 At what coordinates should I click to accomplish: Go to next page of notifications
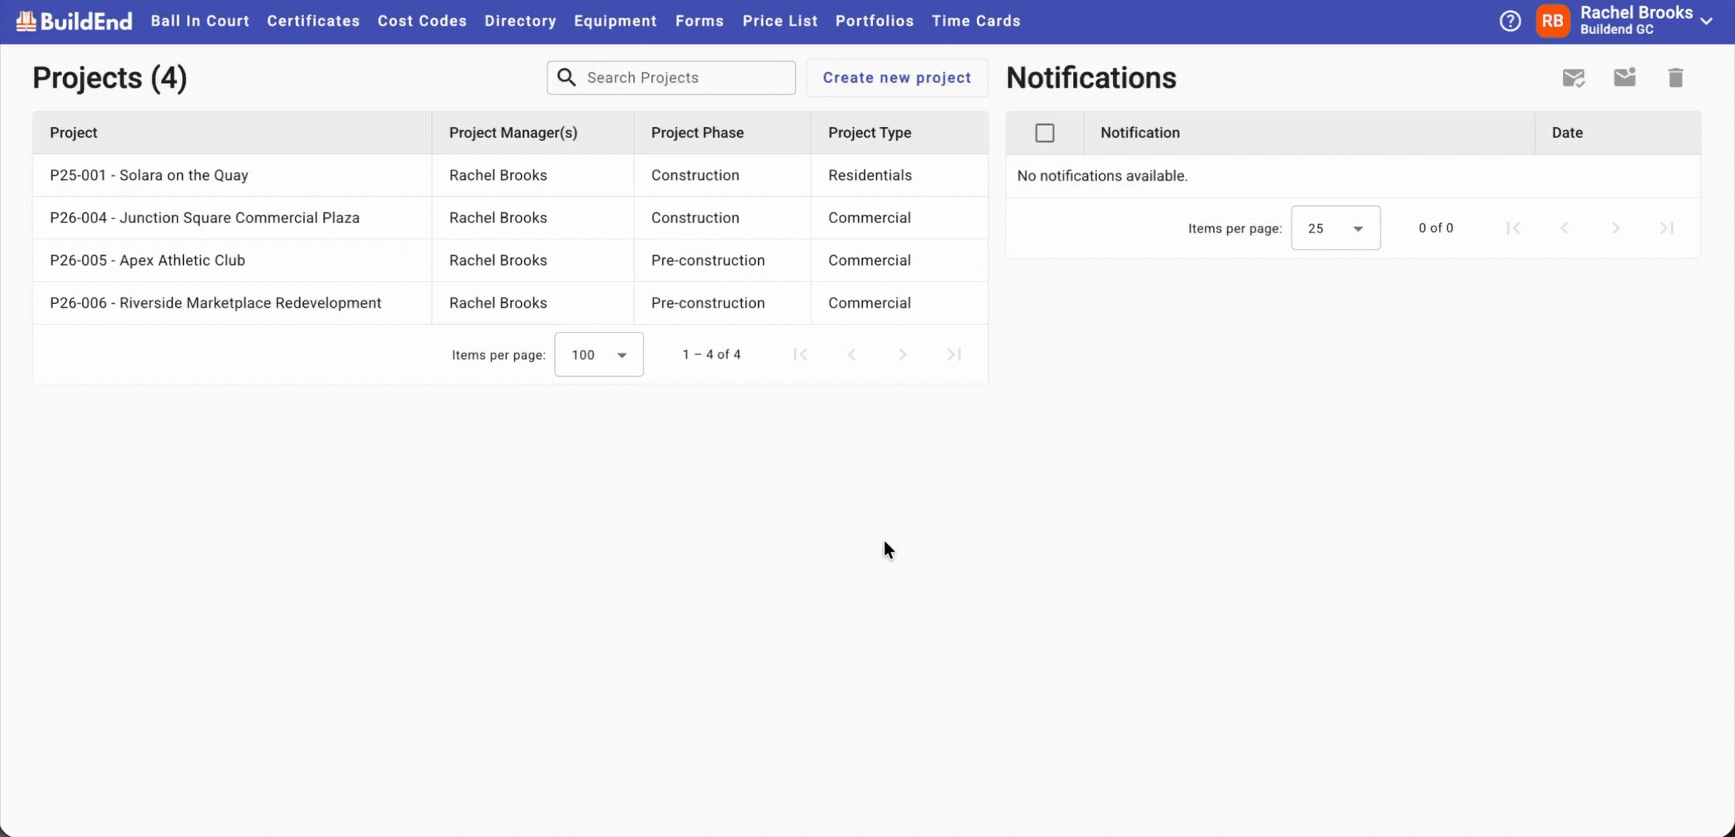tap(1616, 228)
